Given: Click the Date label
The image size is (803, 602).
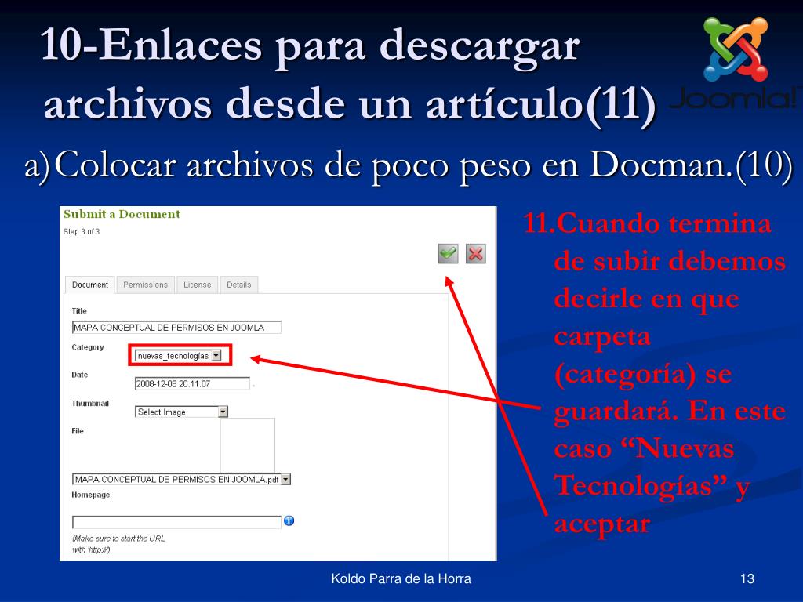Looking at the screenshot, I should (80, 375).
